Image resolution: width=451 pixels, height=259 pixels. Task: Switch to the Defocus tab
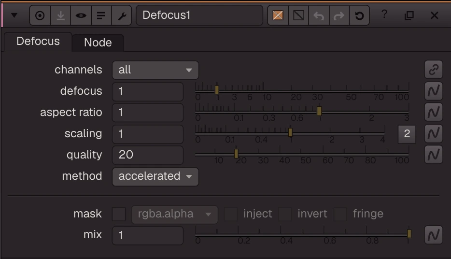coord(38,42)
